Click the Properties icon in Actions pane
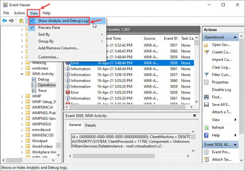Screen dimensions: 245x171 click(206, 82)
